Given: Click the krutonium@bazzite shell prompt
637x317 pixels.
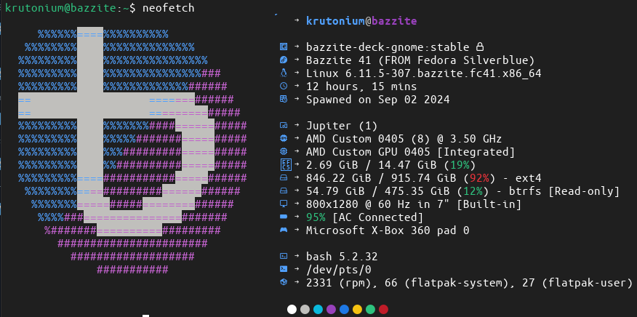Looking at the screenshot, I should (70, 8).
